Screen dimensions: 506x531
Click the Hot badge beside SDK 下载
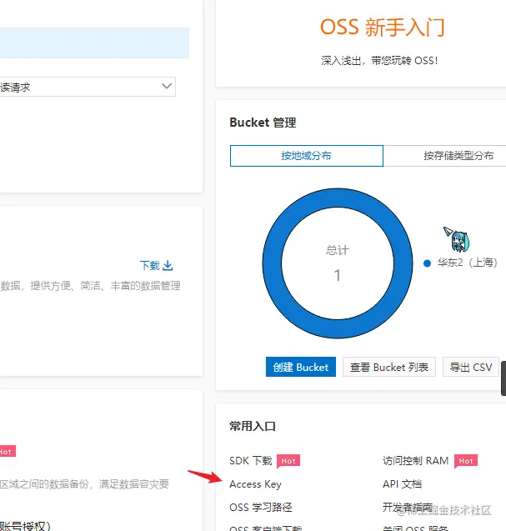click(288, 461)
